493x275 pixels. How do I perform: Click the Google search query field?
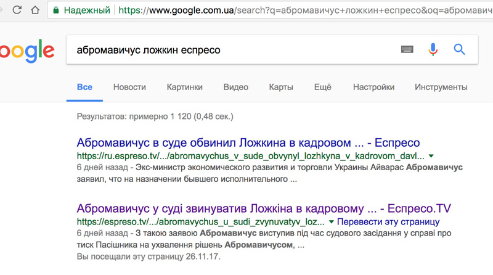click(234, 50)
